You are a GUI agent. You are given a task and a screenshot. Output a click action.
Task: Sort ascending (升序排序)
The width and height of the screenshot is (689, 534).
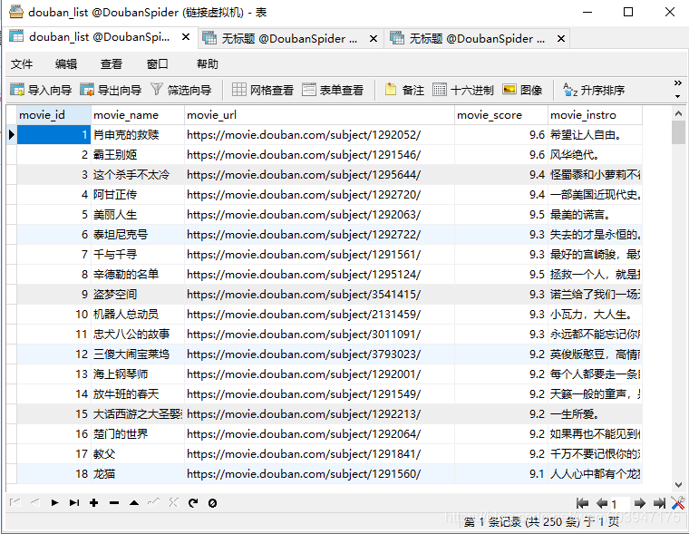click(594, 90)
